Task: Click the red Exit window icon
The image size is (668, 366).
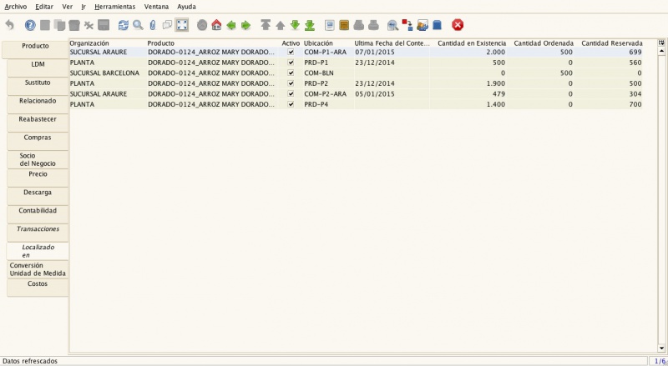Action: click(x=458, y=25)
